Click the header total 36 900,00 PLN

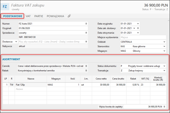156,5
